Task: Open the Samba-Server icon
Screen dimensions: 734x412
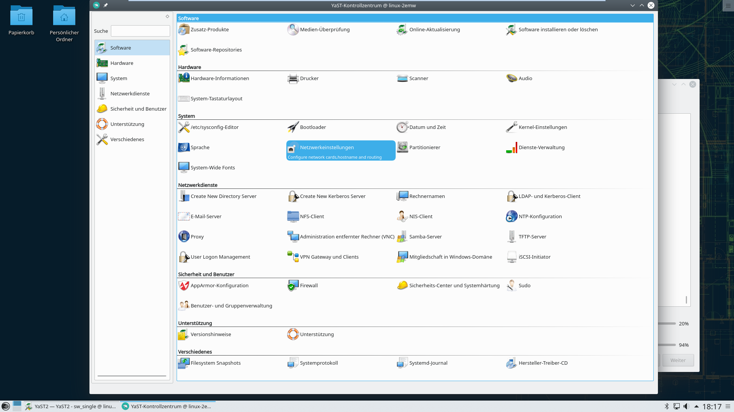Action: tap(402, 237)
